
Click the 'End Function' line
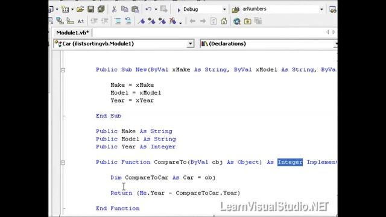[x=118, y=209]
